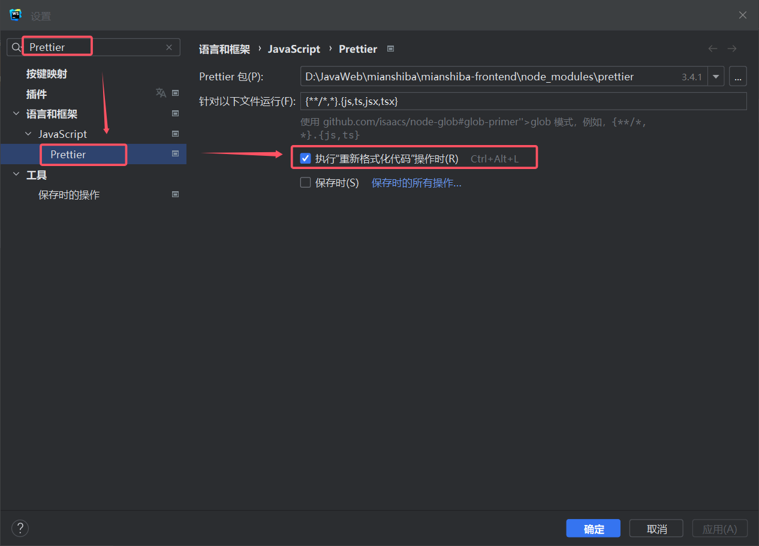The width and height of the screenshot is (759, 546).
Task: Click the project-settings icon in the 插件 row
Action: 176,93
